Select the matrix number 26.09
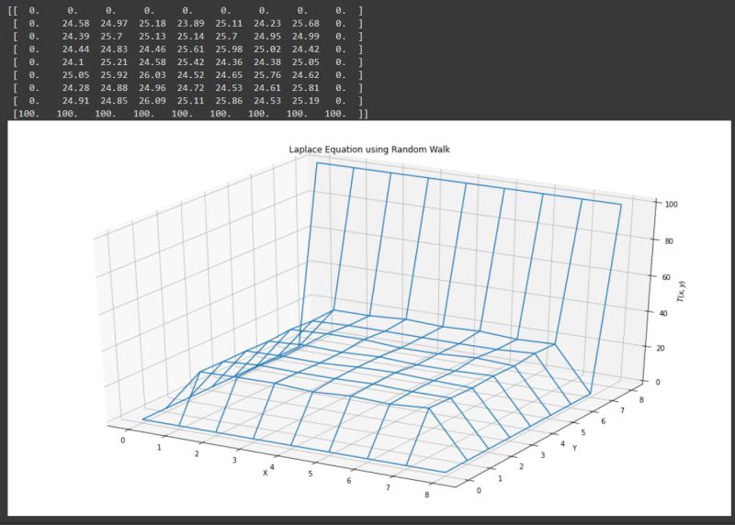The image size is (735, 525). 153,101
